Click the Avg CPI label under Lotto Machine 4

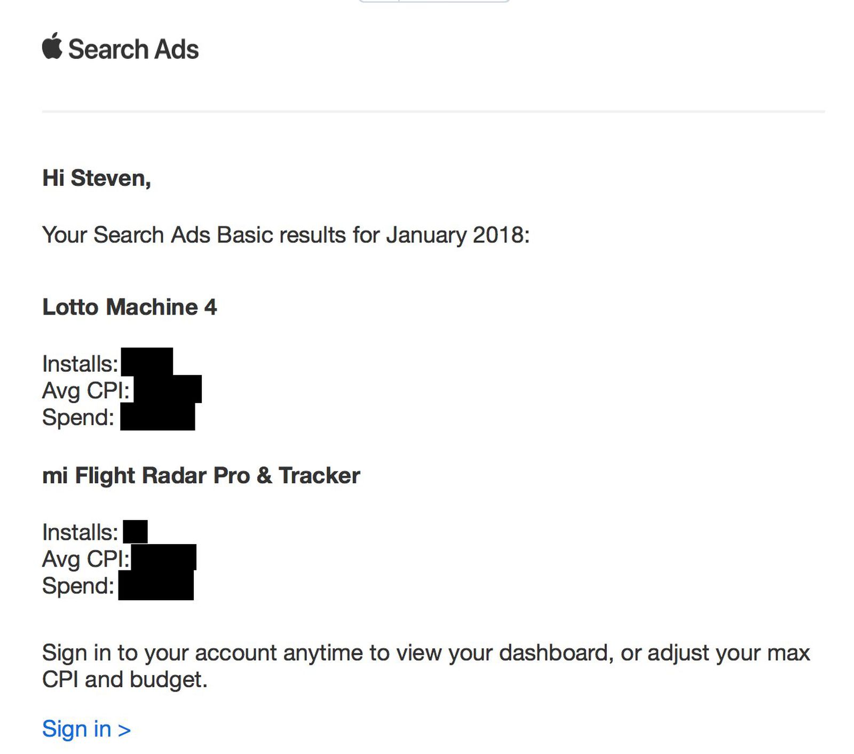(86, 390)
